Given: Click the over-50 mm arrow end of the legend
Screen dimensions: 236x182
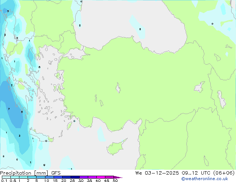Looking at the screenshot, I should 118,177.
